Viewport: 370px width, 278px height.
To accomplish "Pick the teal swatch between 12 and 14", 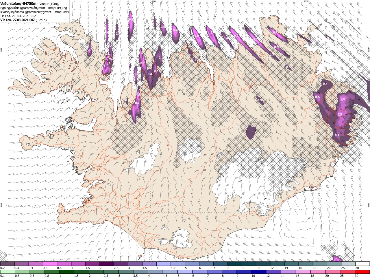I will (x=277, y=264).
